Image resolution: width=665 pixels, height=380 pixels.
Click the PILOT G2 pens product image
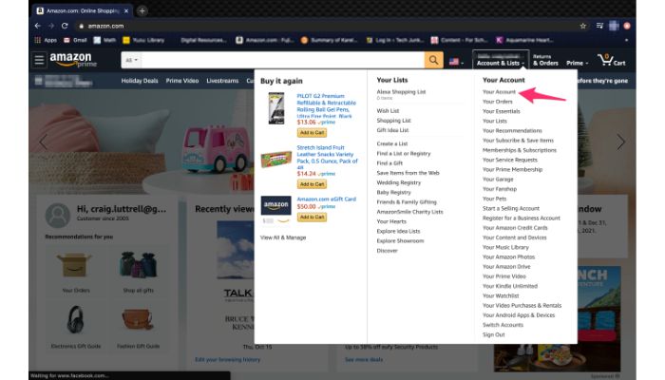pos(276,108)
